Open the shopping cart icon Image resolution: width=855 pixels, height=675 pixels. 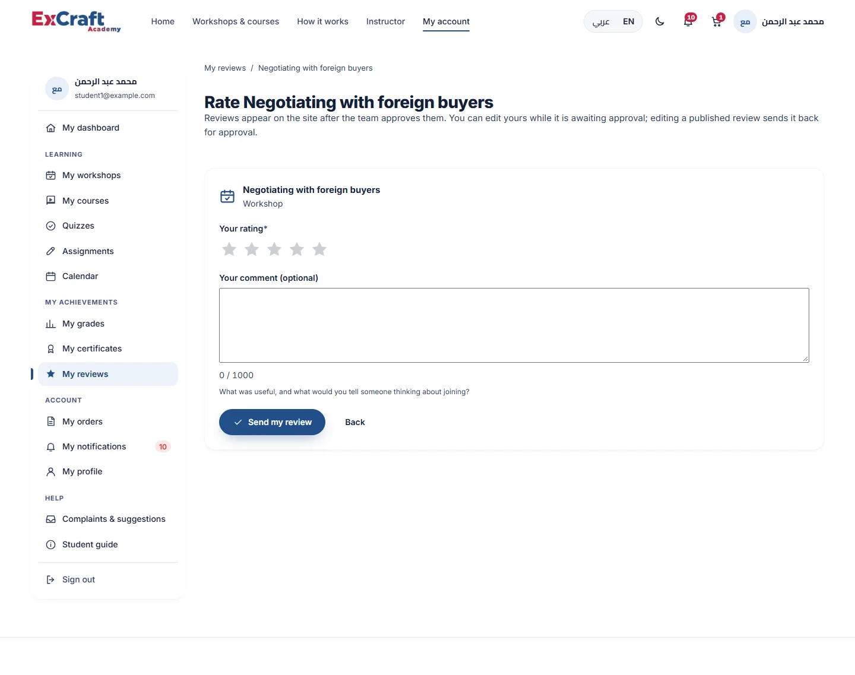click(x=717, y=21)
